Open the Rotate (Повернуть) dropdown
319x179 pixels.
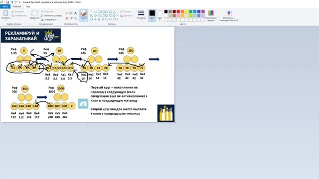pos(48,20)
